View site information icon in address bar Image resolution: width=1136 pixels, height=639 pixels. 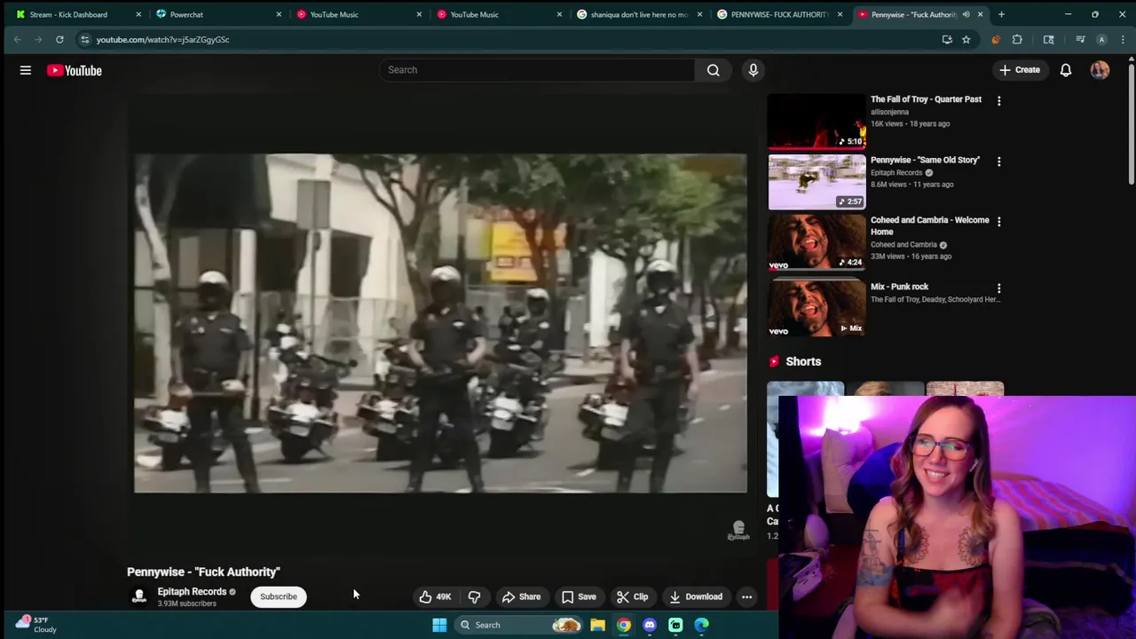click(84, 39)
